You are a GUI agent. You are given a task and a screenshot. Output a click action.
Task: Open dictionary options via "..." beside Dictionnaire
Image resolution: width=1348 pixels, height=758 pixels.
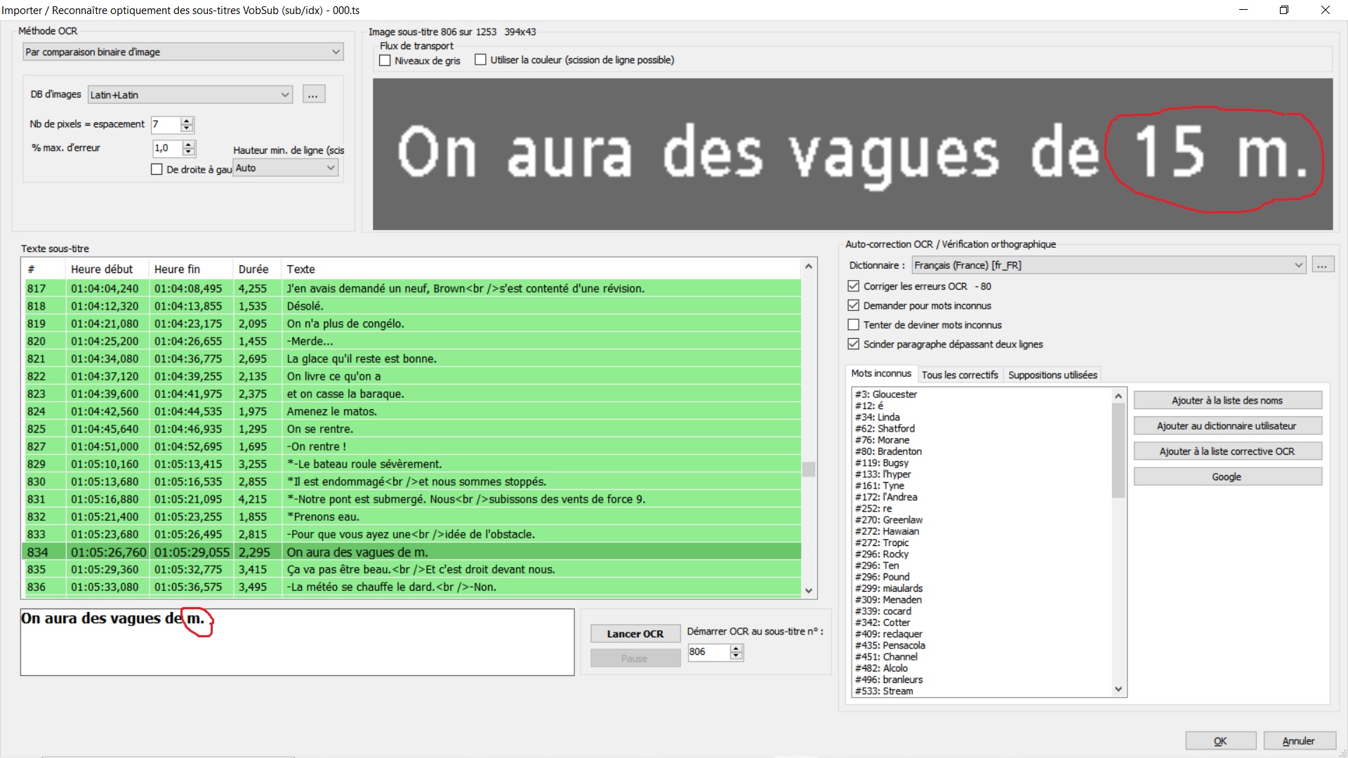[1323, 265]
